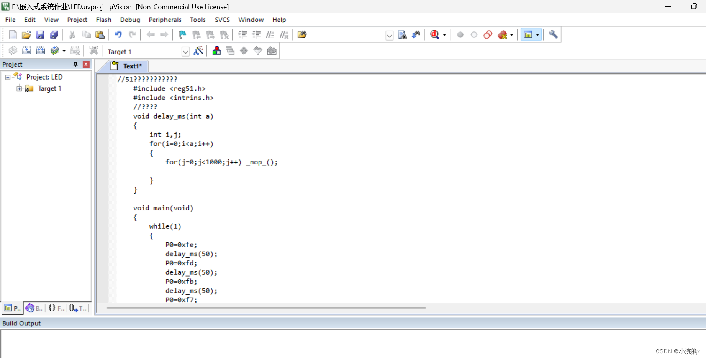Click the void main(void) code line

pyautogui.click(x=163, y=208)
